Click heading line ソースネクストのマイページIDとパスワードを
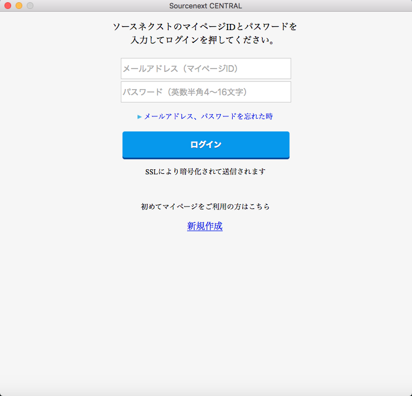Image resolution: width=412 pixels, height=396 pixels. point(205,27)
